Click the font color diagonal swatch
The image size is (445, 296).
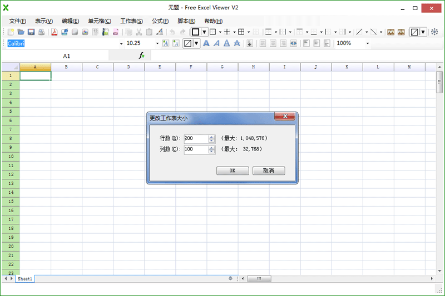pyautogui.click(x=187, y=43)
